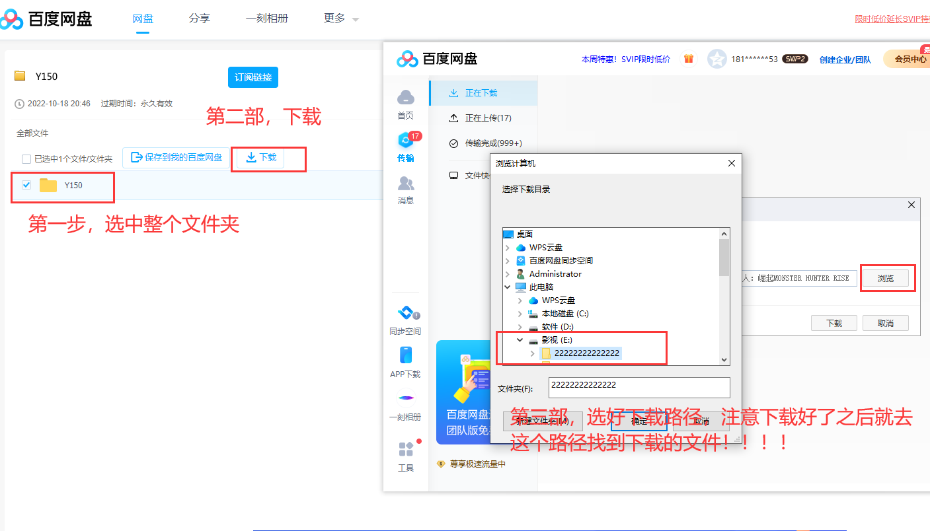Select 传输完成(999+) in transfer list

[483, 143]
